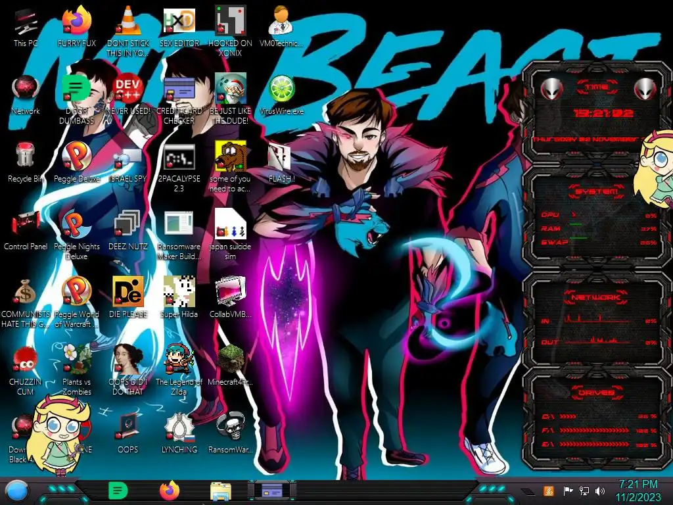This screenshot has height=505, width=673.
Task: Click the DRIVES widget header
Action: tap(597, 393)
